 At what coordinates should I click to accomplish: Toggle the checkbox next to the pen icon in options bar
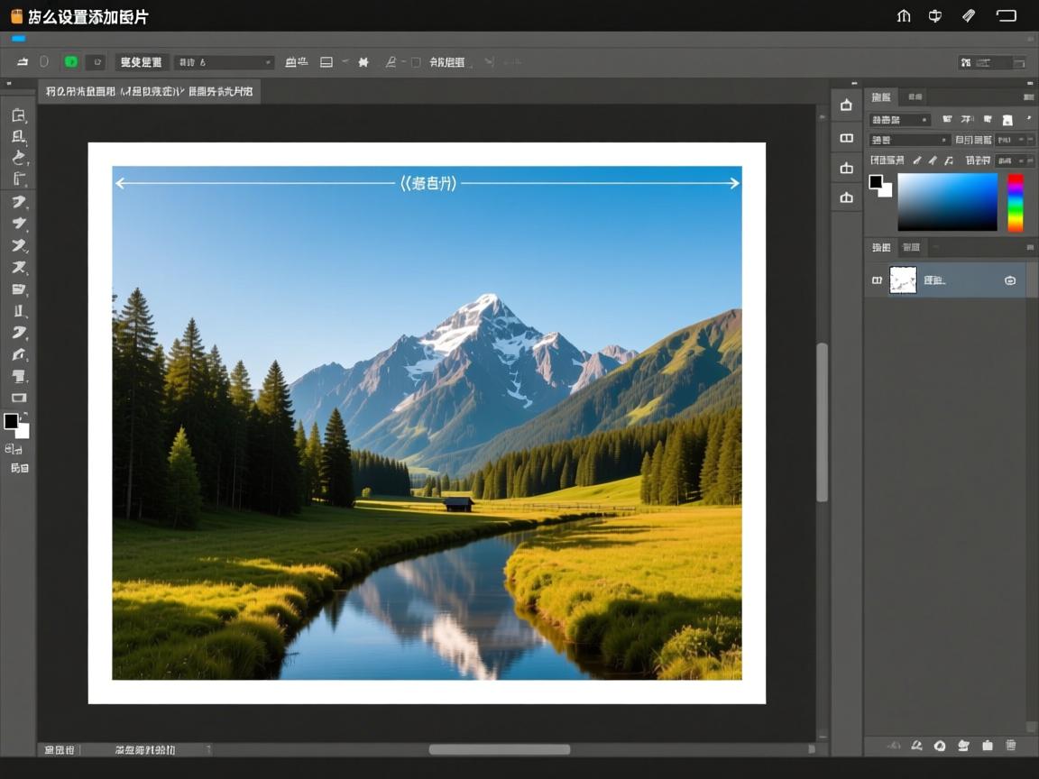[x=416, y=62]
